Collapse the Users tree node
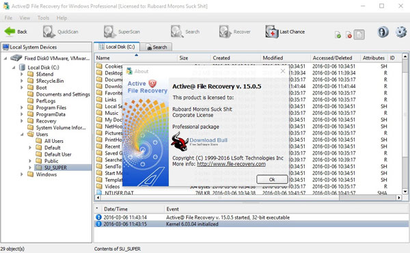This screenshot has height=253, width=410. tap(22, 134)
